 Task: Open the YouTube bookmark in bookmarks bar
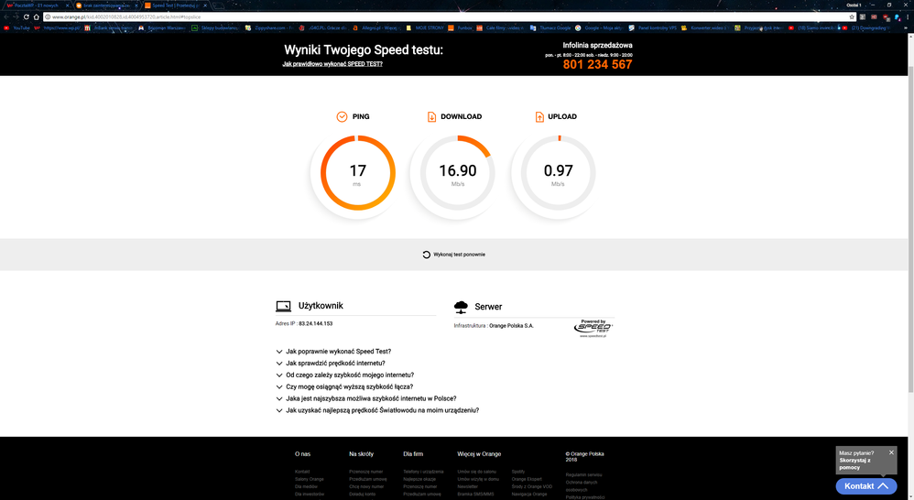point(16,28)
